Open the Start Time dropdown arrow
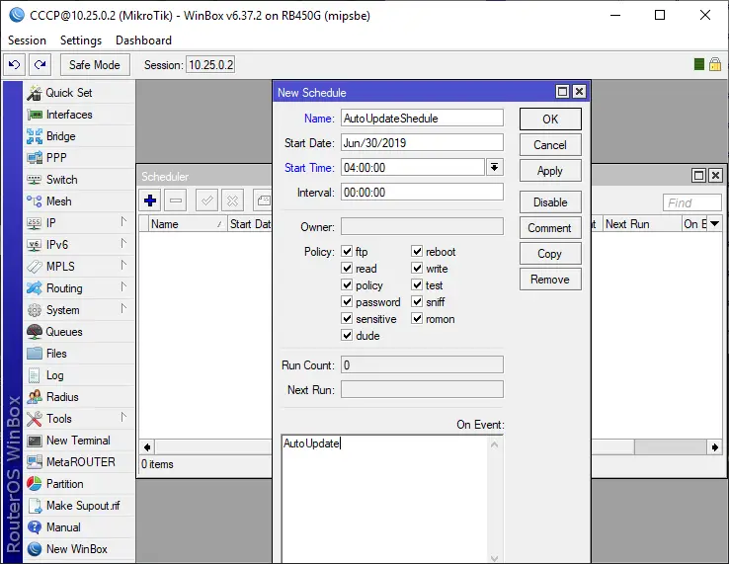 point(494,167)
